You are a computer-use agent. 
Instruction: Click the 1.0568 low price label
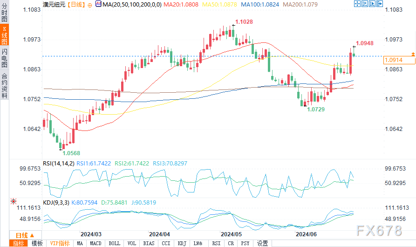[71, 153]
